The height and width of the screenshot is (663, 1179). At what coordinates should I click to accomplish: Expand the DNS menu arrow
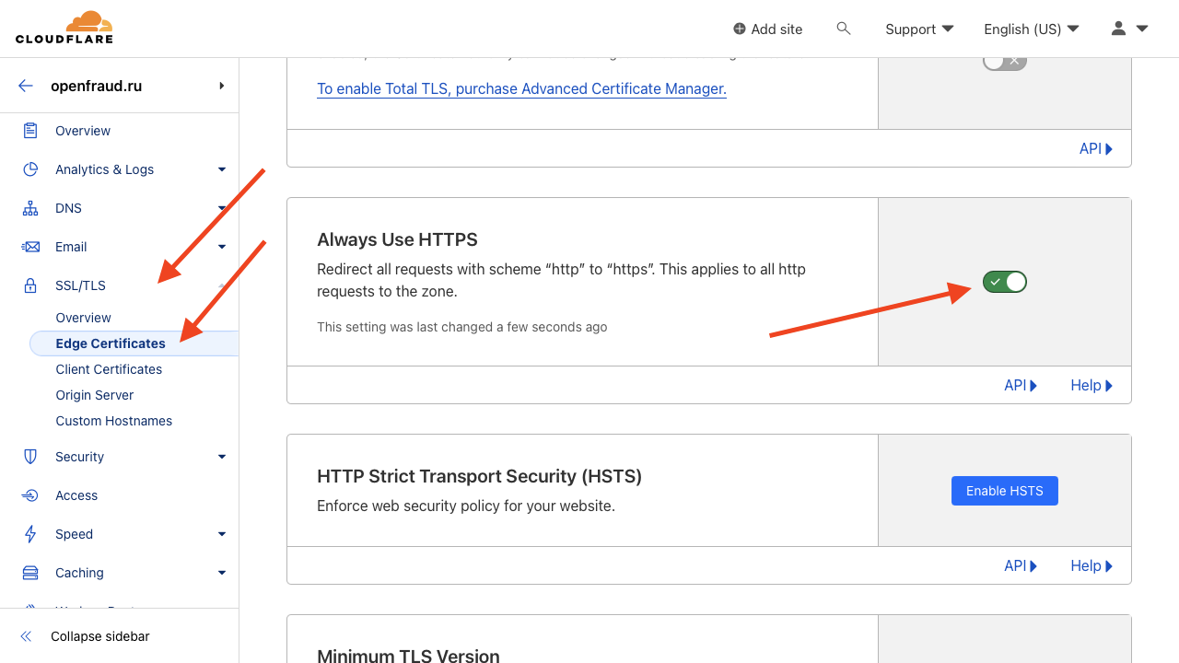222,208
